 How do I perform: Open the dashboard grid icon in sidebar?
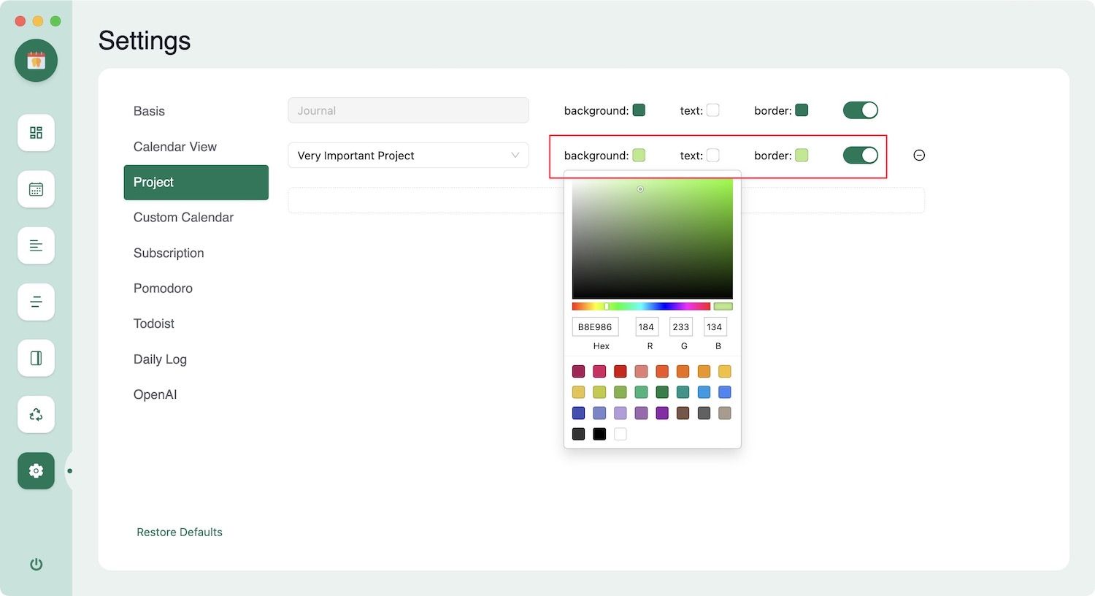point(36,133)
